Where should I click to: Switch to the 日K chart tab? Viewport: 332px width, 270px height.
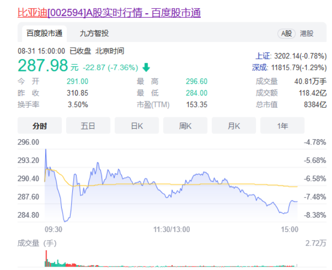point(137,125)
